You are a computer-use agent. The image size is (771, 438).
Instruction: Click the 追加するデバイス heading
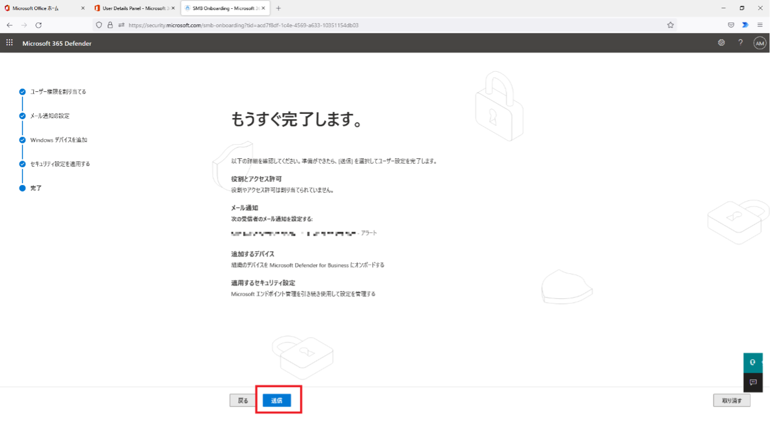(x=252, y=254)
